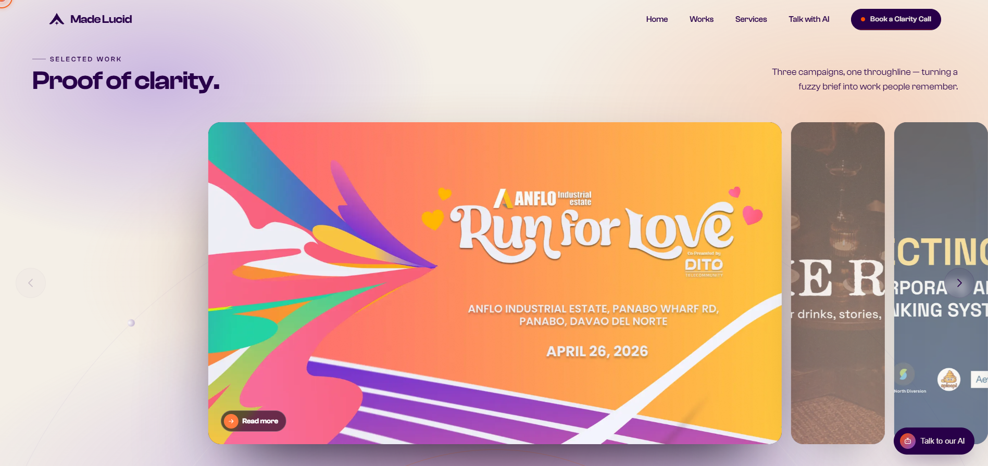Image resolution: width=988 pixels, height=466 pixels.
Task: Go to the Works page
Action: pos(702,19)
